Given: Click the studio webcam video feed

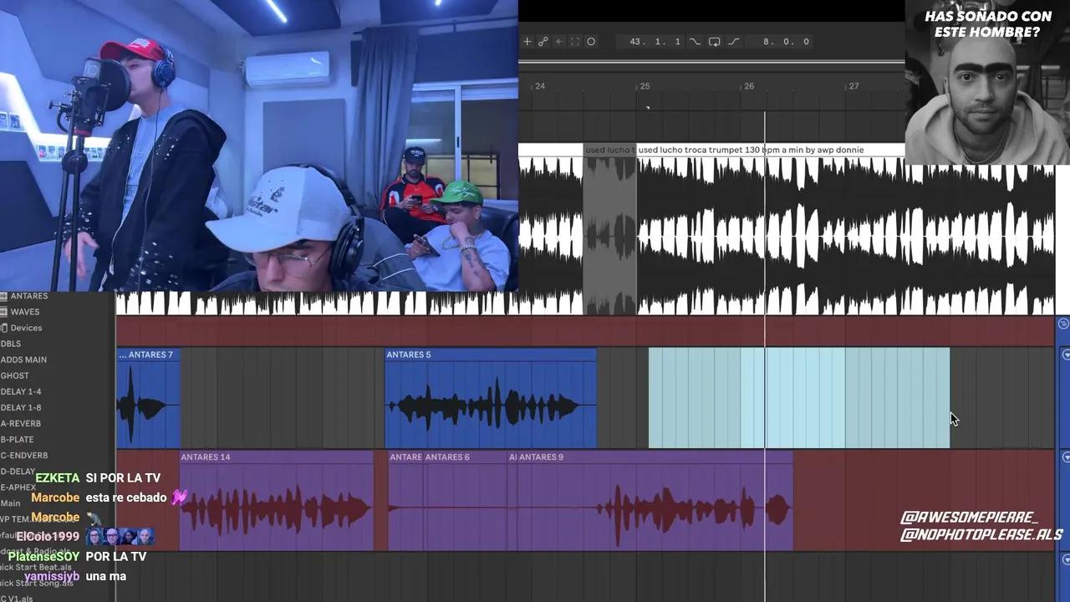Looking at the screenshot, I should pos(259,145).
